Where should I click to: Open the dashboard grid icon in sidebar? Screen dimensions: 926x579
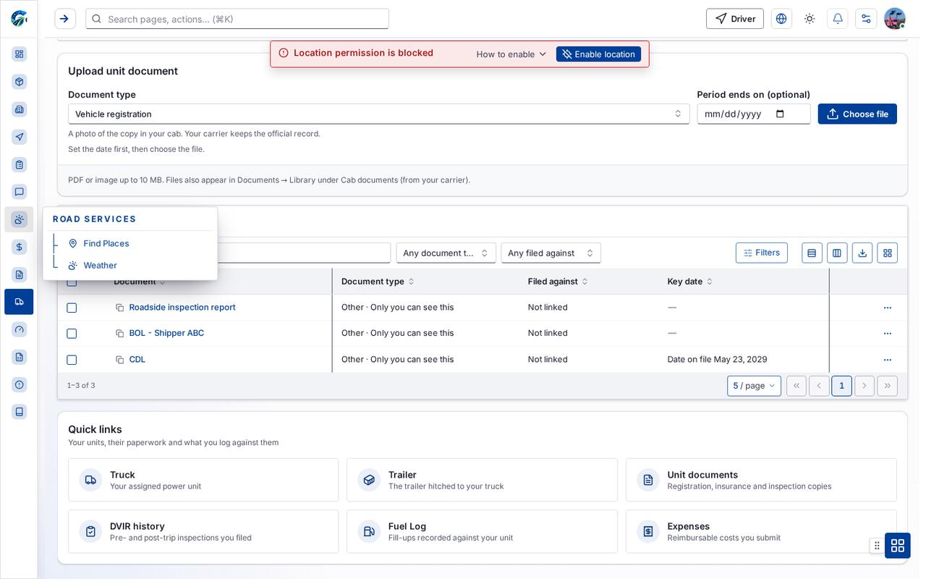[19, 54]
